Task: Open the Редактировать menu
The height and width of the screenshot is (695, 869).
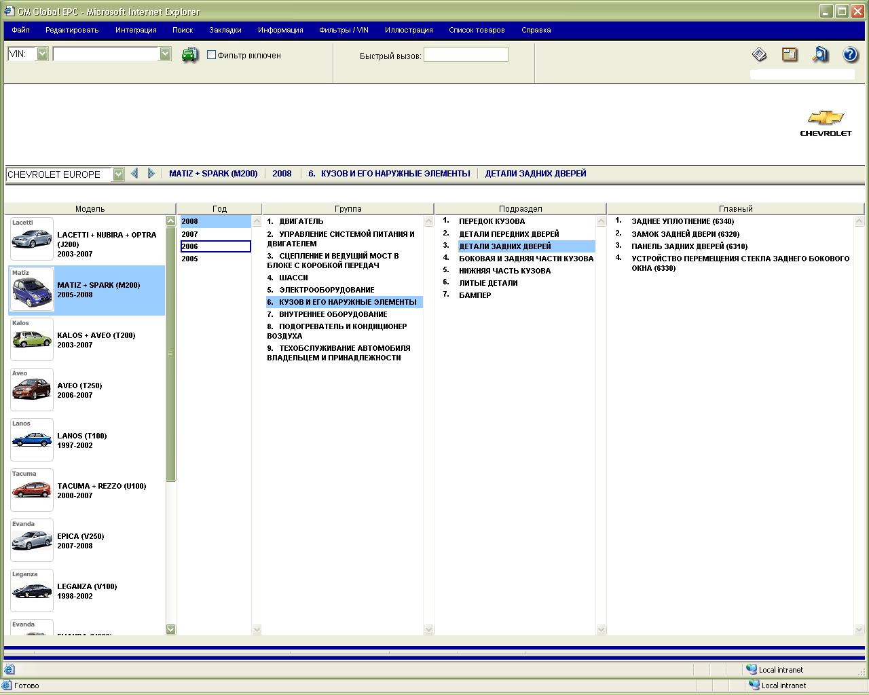Action: [72, 30]
